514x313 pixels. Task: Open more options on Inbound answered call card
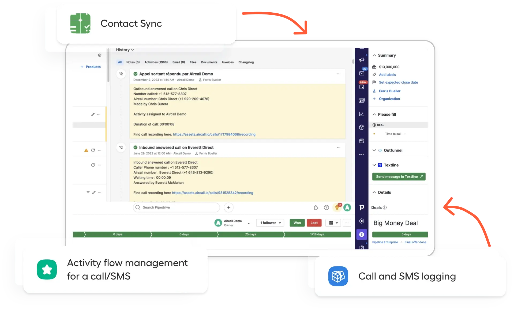339,147
